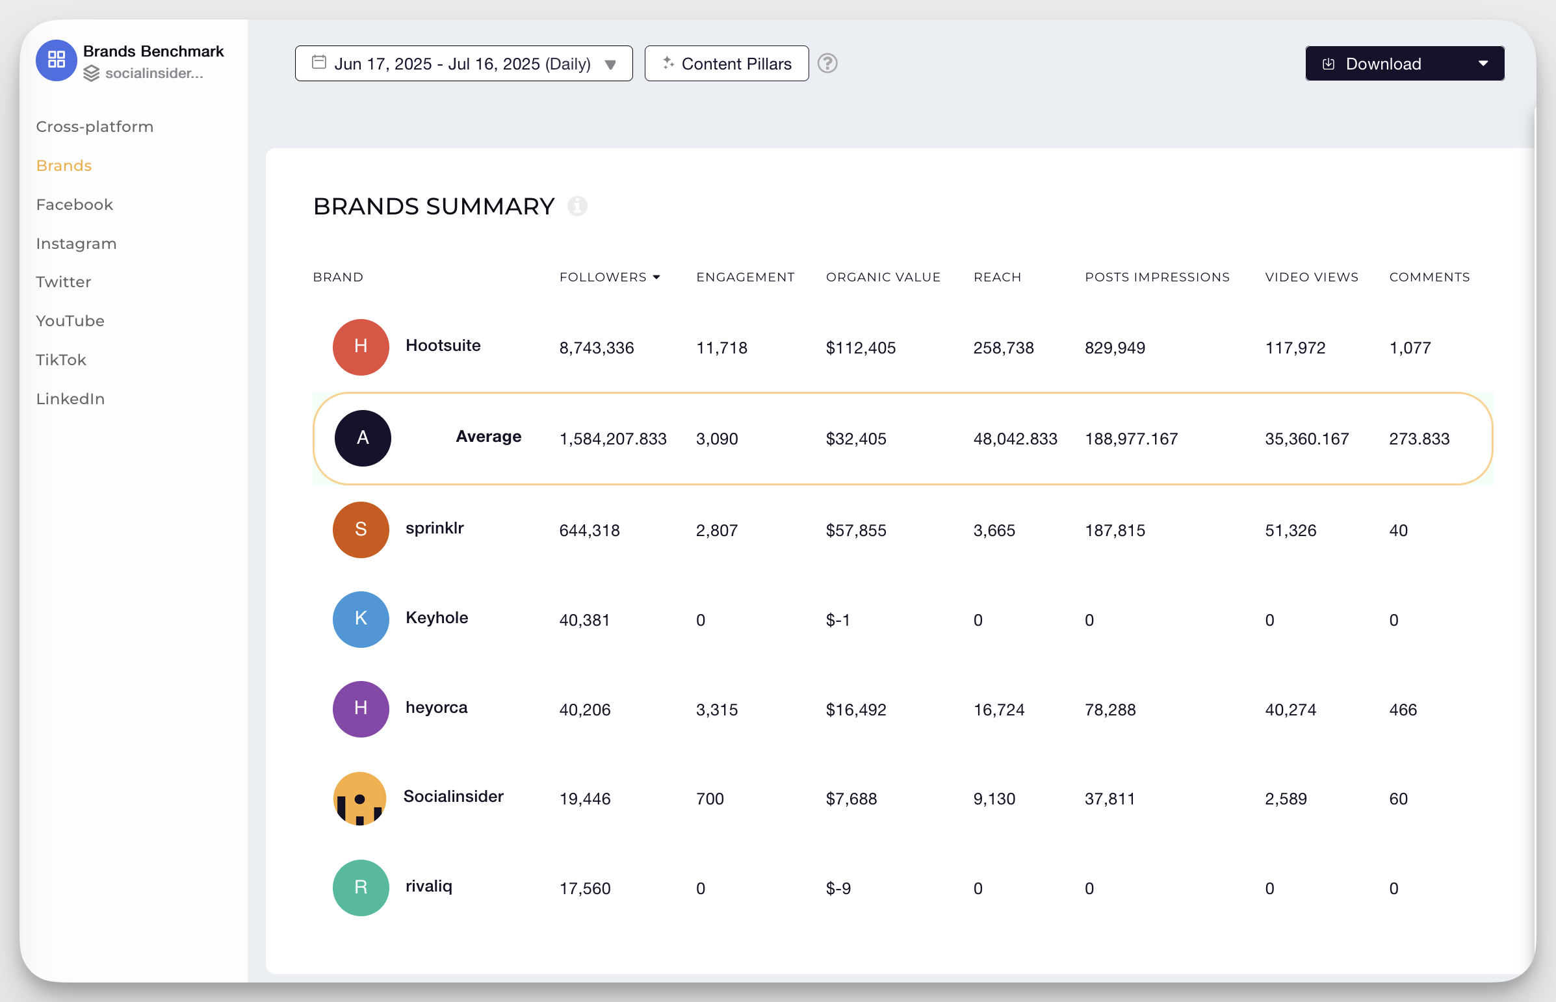Click the sprinklr brand name

pos(434,528)
